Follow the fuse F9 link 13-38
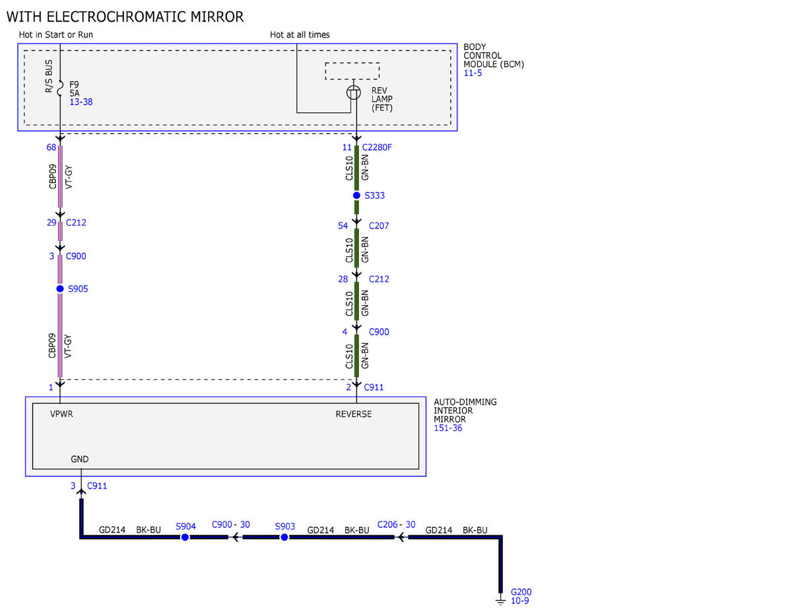Screen dimensions: 792x612 pyautogui.click(x=80, y=103)
